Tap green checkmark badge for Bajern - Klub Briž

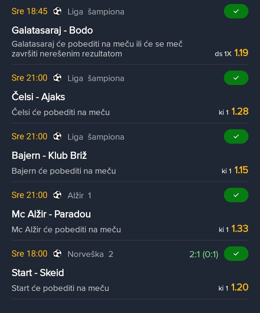click(236, 136)
